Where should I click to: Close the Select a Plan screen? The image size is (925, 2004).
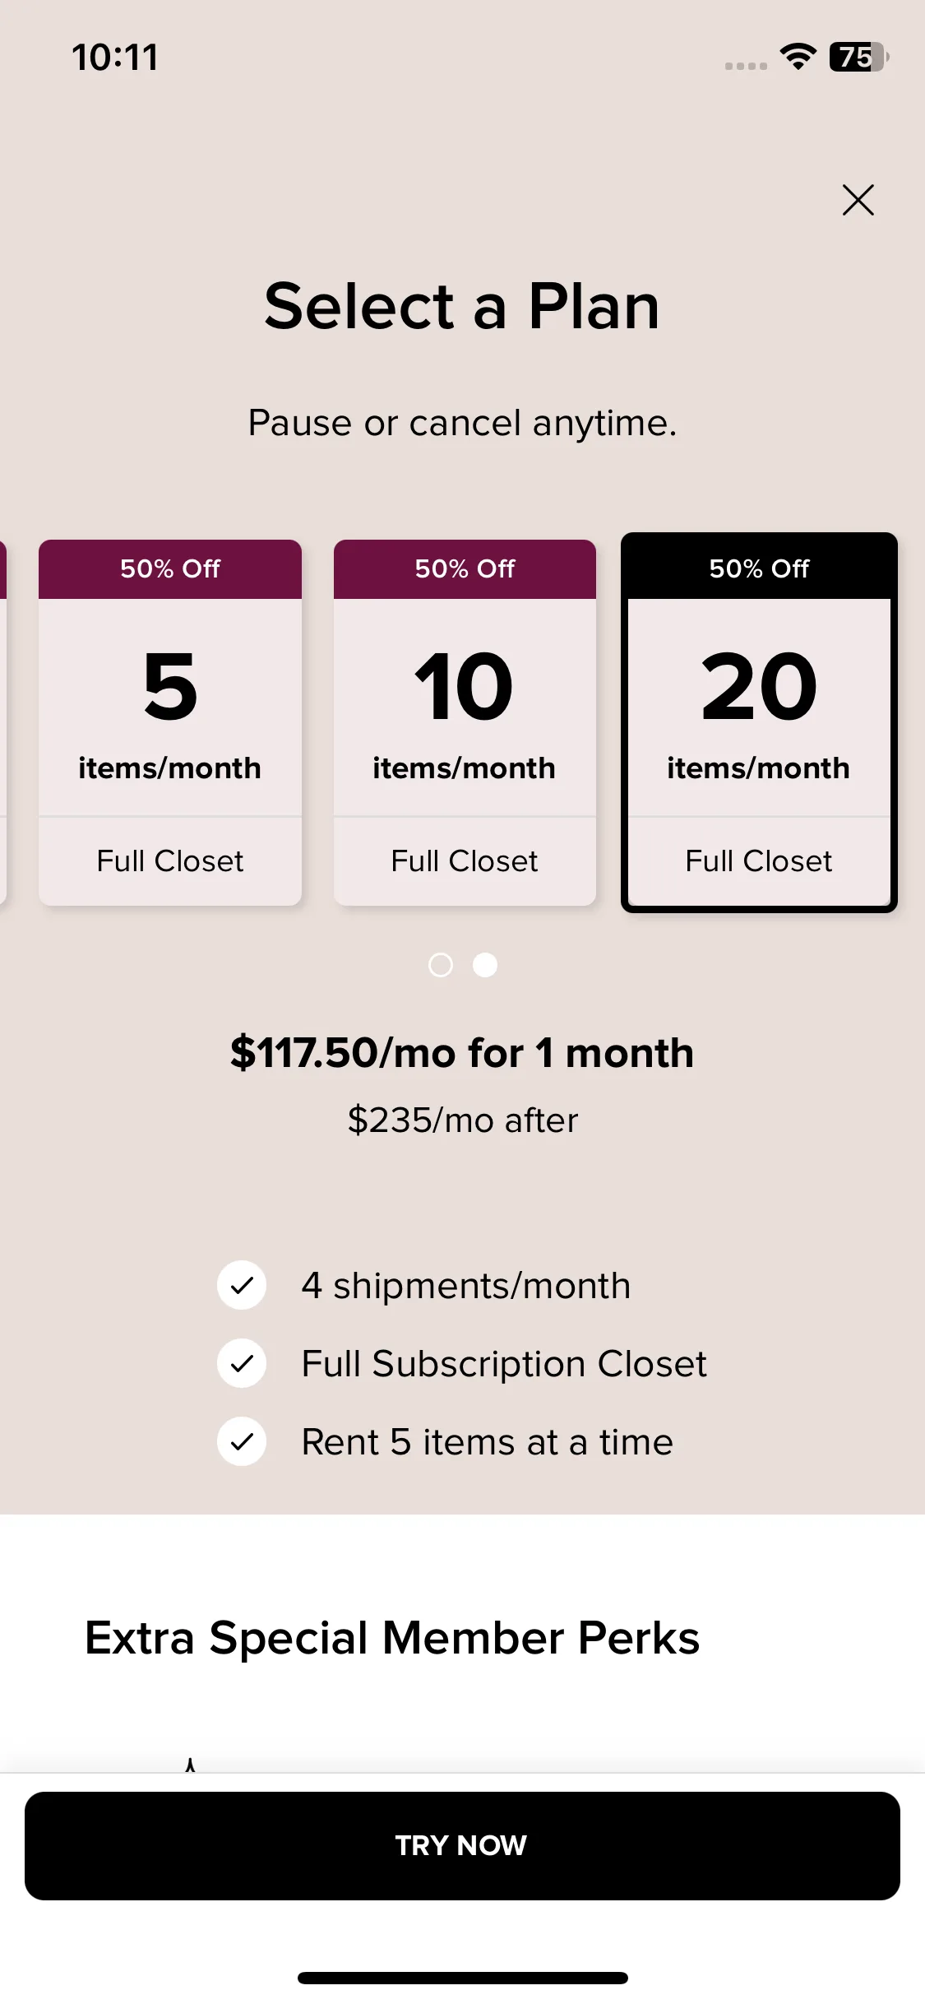click(858, 200)
